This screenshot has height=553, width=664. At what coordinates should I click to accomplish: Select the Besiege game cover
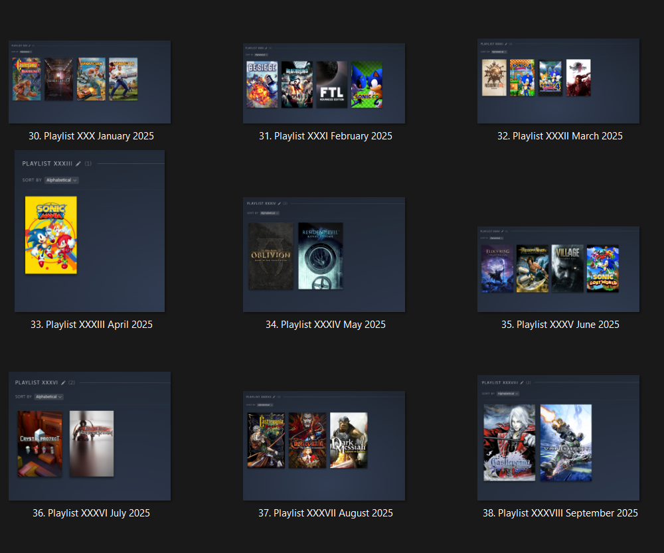(262, 85)
